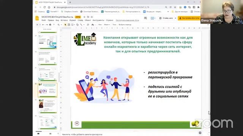243x136 pixels.
Task: Click the Выбрать переход transition button
Action: (125, 25)
